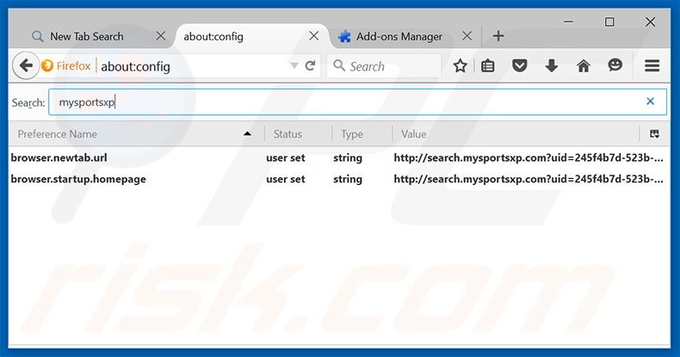Expand the URL bar history dropdown arrow

click(294, 65)
